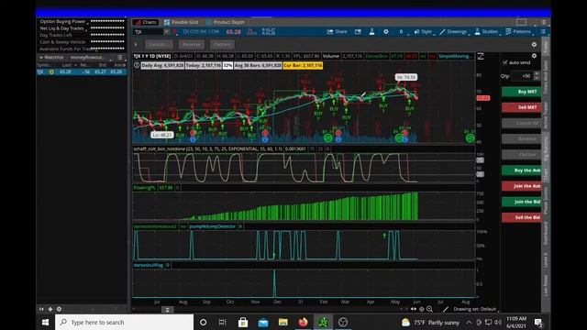
Task: Open chart settings gear in toolbar
Action: pyautogui.click(x=386, y=32)
